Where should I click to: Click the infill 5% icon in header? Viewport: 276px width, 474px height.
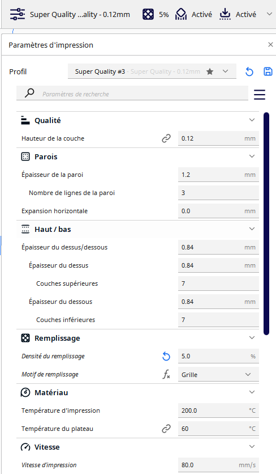[148, 14]
